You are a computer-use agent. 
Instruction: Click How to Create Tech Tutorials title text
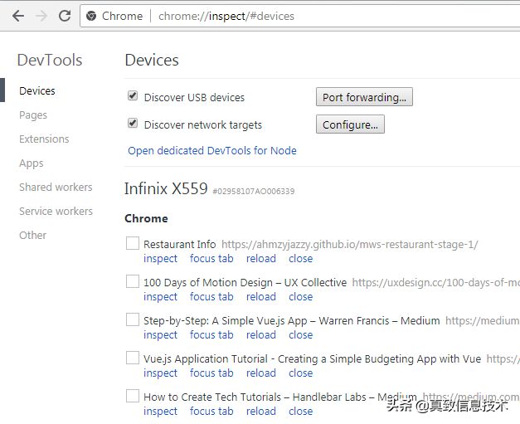pyautogui.click(x=280, y=397)
